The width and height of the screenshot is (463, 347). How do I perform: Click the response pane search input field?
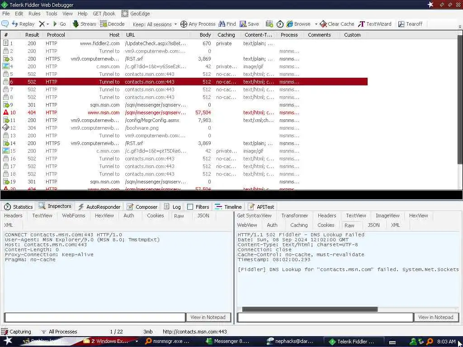(325, 317)
